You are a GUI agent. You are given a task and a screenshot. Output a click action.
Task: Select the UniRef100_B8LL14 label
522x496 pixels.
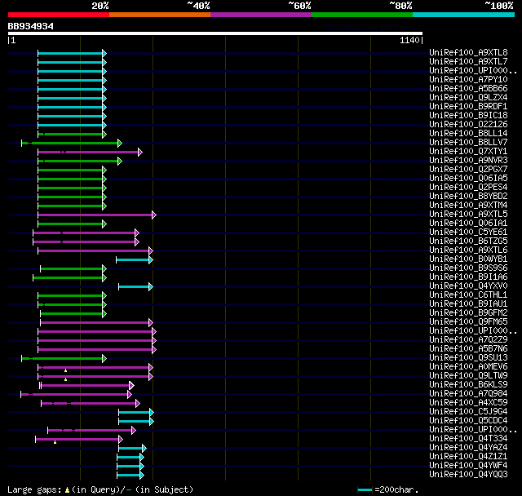click(468, 134)
